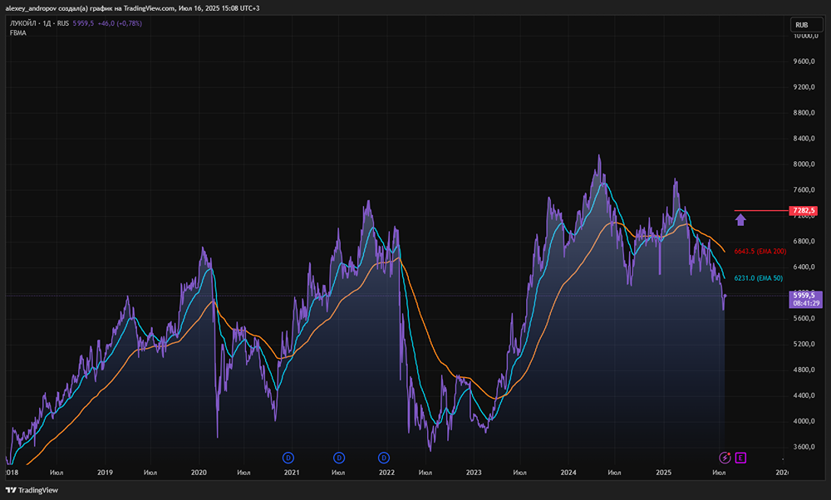Click the 2022 dividend D marker
Viewport: 831px width, 500px height.
384,457
